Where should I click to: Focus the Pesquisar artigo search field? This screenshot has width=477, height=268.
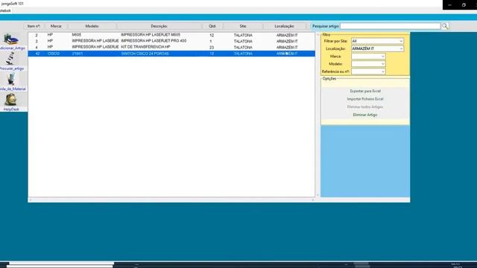point(390,26)
